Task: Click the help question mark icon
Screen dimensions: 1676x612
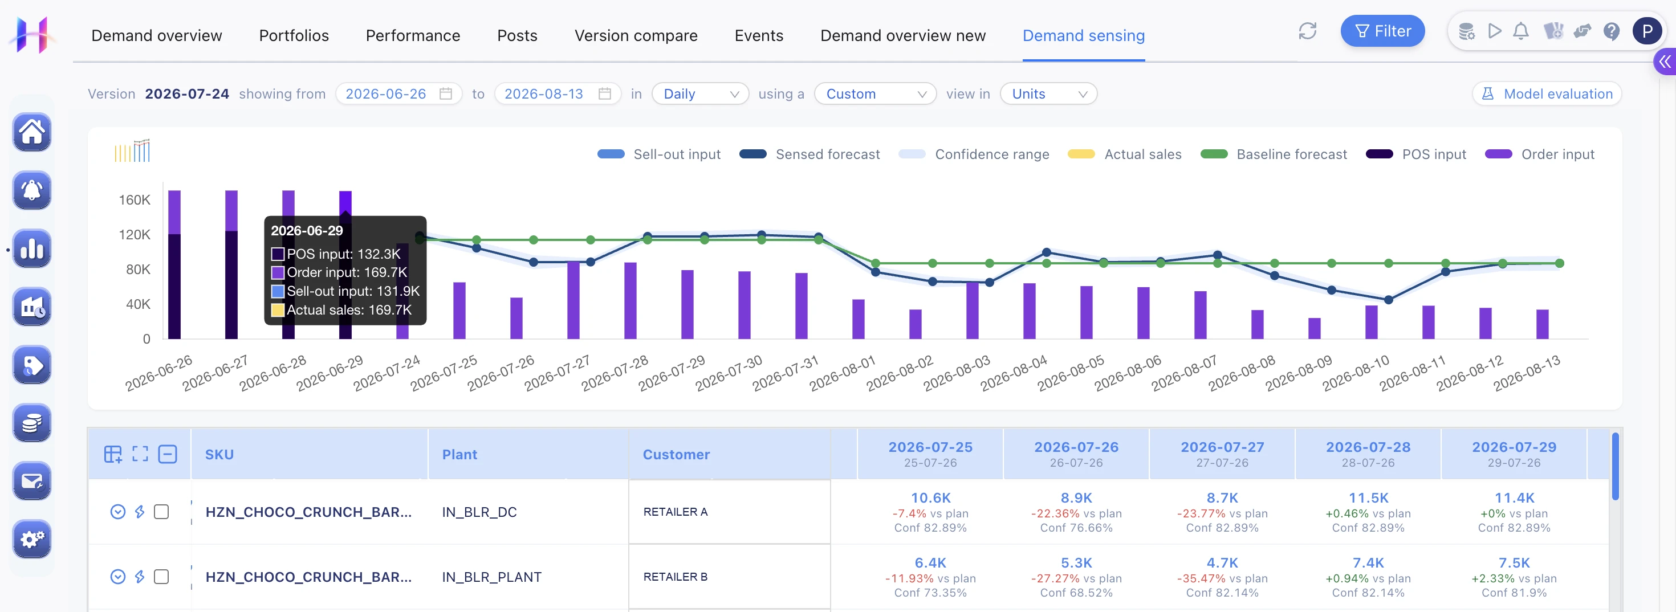Action: pos(1612,31)
